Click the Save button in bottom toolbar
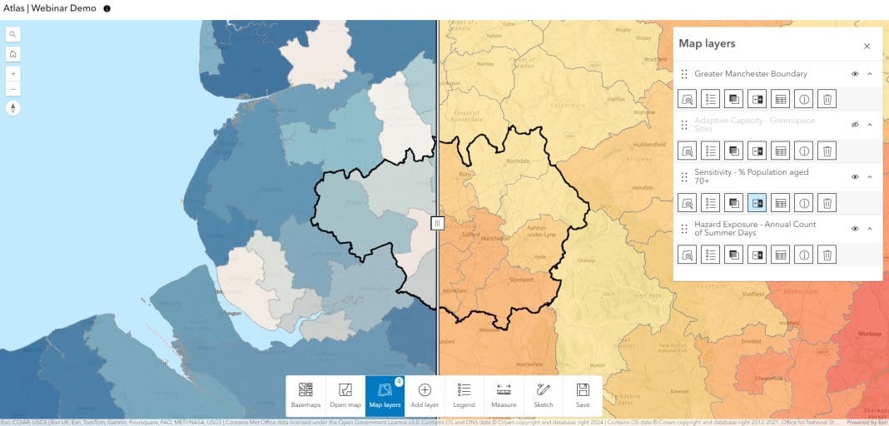The width and height of the screenshot is (889, 426). point(583,395)
